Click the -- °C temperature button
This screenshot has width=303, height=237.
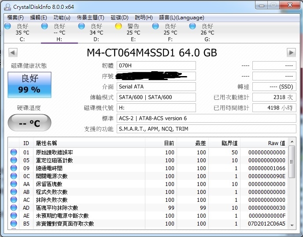[30, 123]
